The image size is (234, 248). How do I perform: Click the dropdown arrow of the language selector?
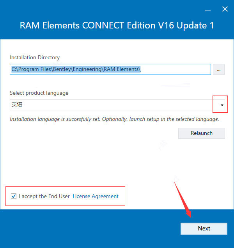222,105
